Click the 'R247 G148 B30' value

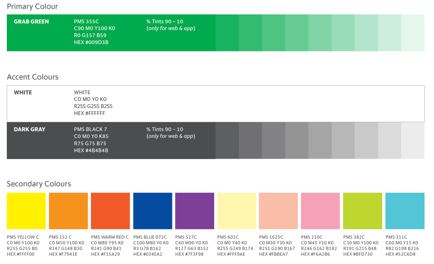[x=66, y=248]
